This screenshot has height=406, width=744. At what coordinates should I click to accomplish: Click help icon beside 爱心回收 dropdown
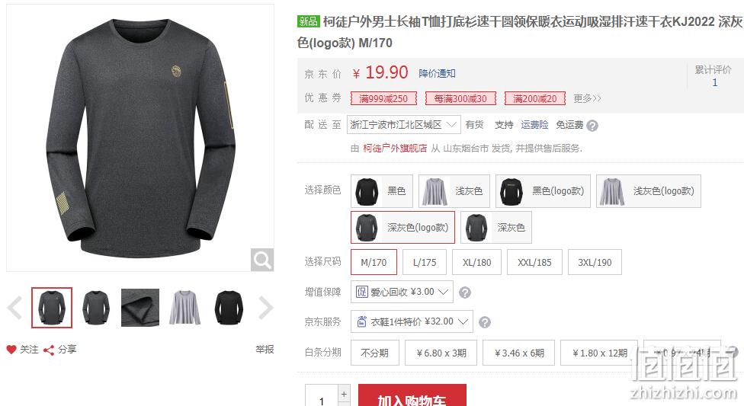click(465, 293)
